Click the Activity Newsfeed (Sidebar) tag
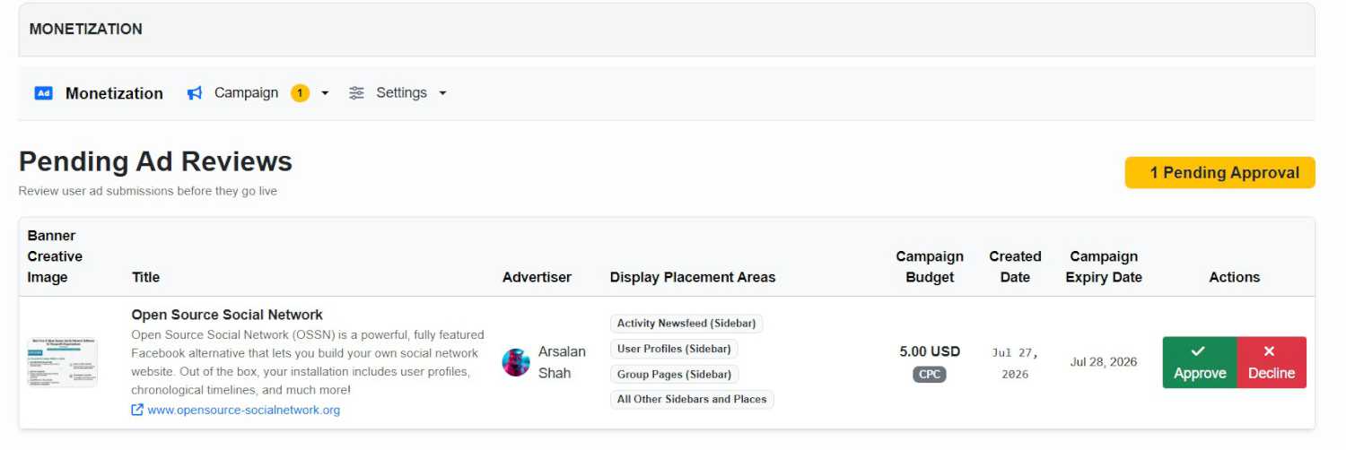 pos(686,324)
